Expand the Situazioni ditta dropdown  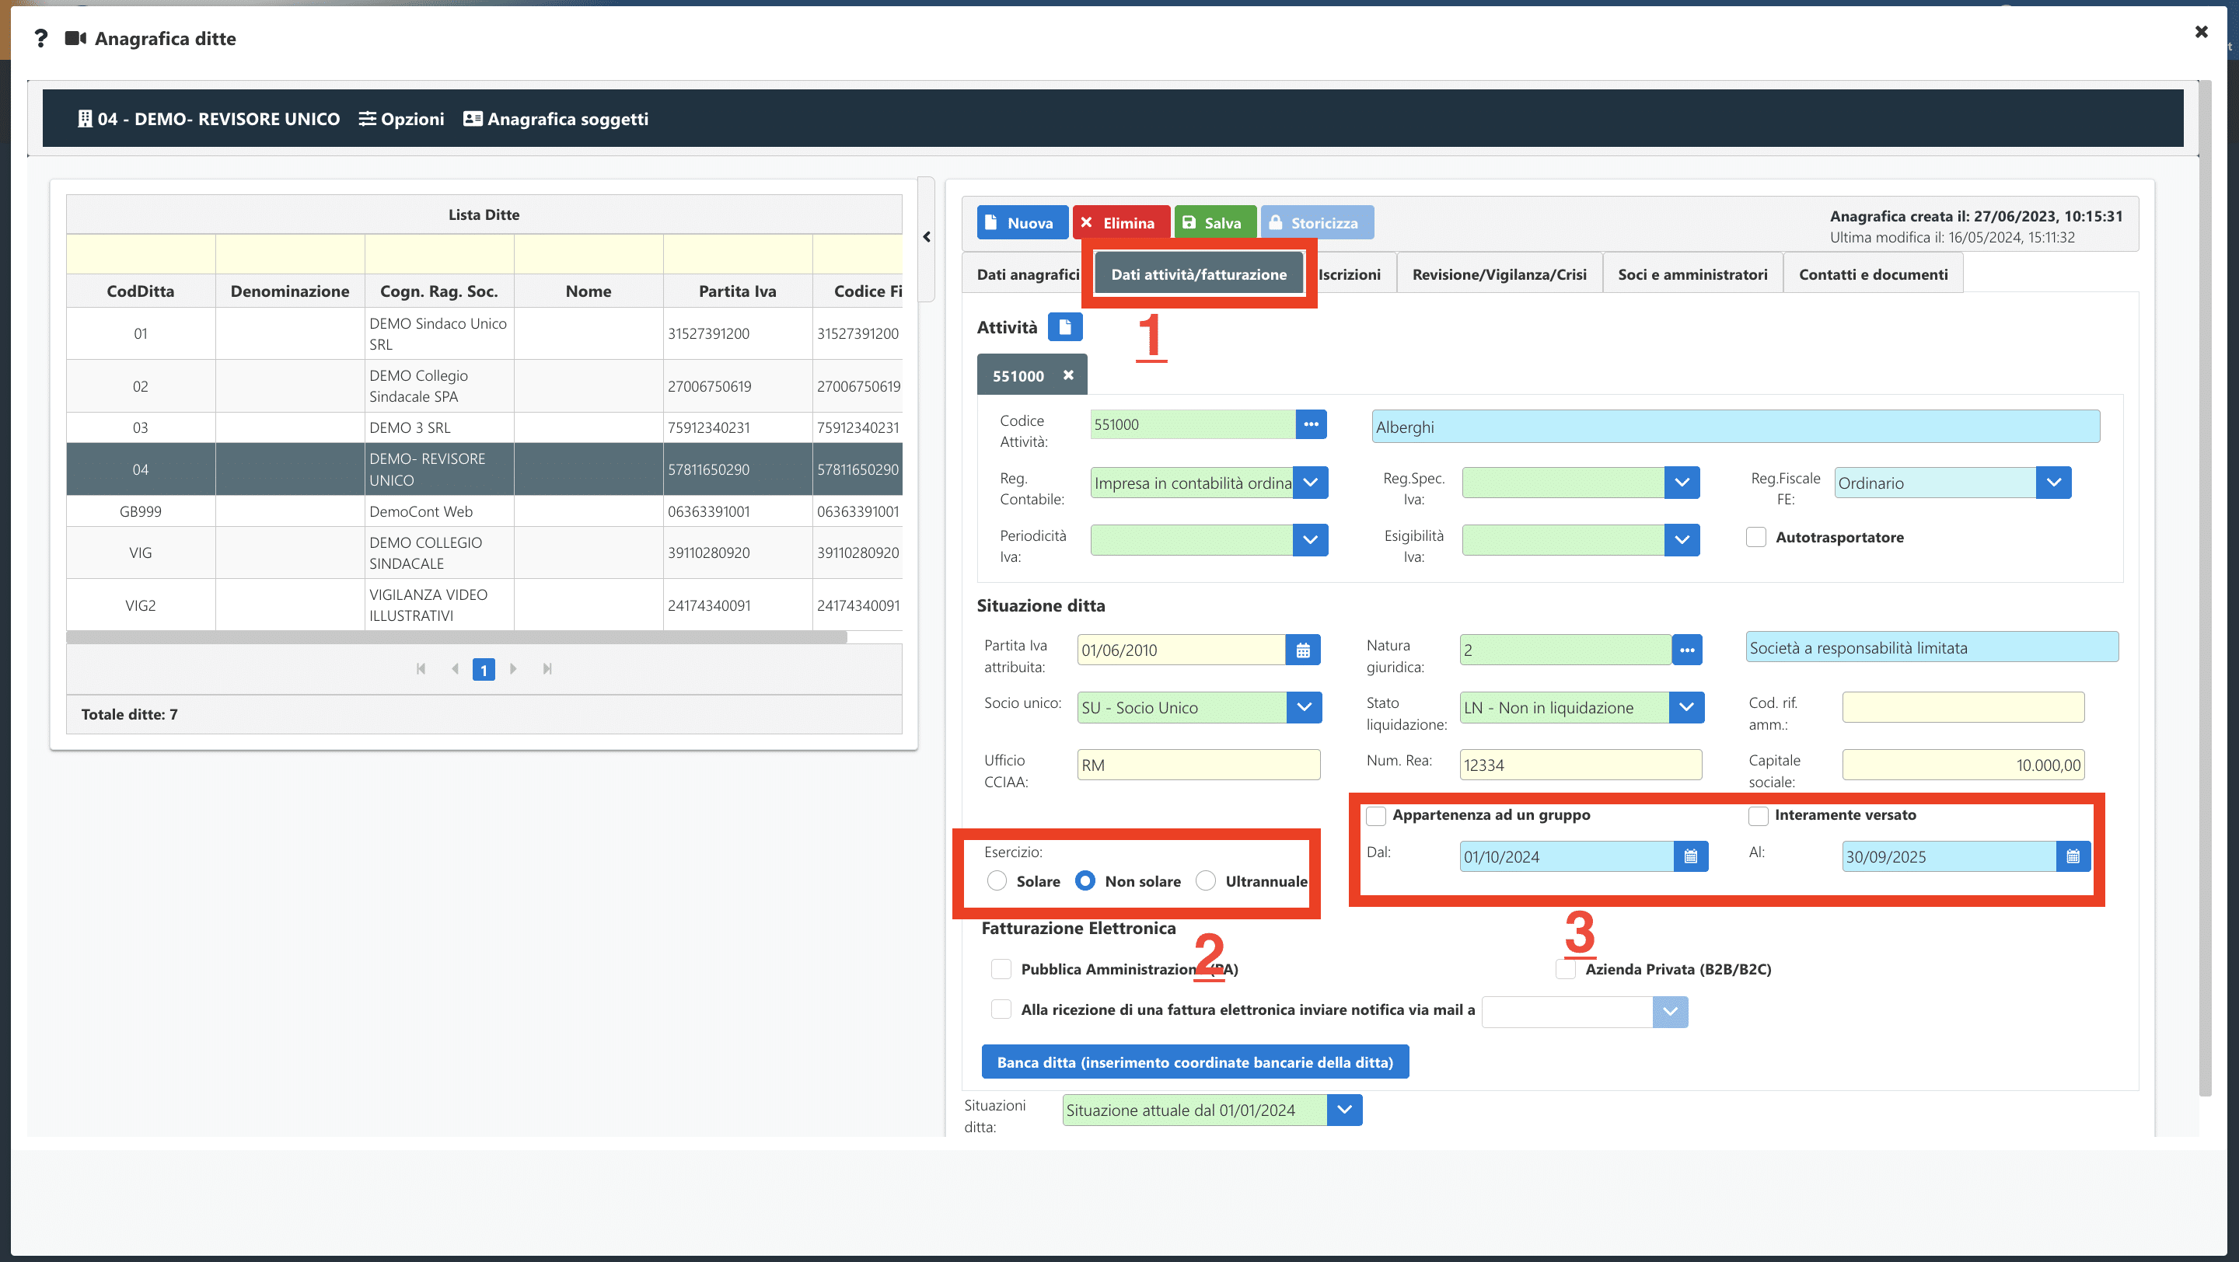point(1345,1110)
